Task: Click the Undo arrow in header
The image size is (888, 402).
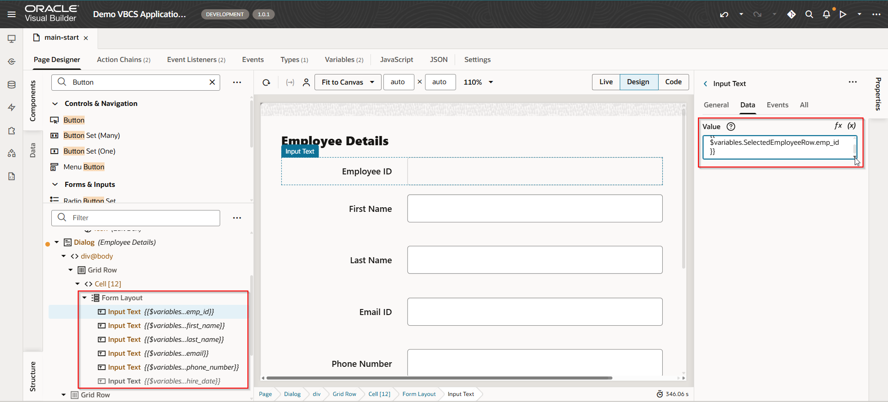Action: (x=724, y=14)
